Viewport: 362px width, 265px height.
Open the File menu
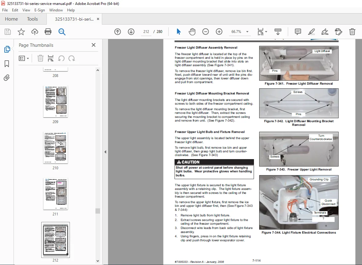coord(5,10)
